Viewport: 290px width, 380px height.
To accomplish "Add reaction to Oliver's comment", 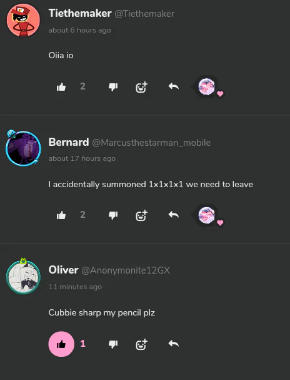I will click(141, 344).
